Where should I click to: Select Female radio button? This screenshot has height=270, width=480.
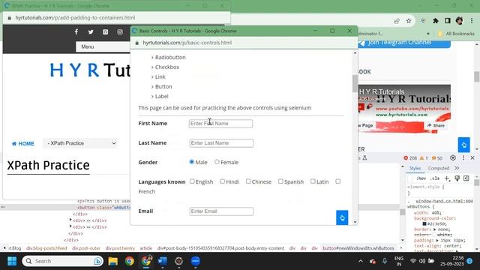point(217,162)
